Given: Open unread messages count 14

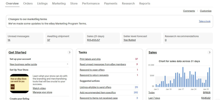Looking at the screenshot, I should (9, 40).
